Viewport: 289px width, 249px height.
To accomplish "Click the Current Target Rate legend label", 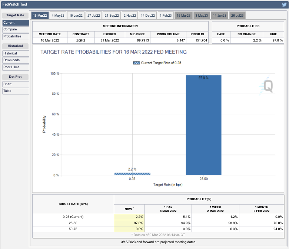I will tap(161, 63).
